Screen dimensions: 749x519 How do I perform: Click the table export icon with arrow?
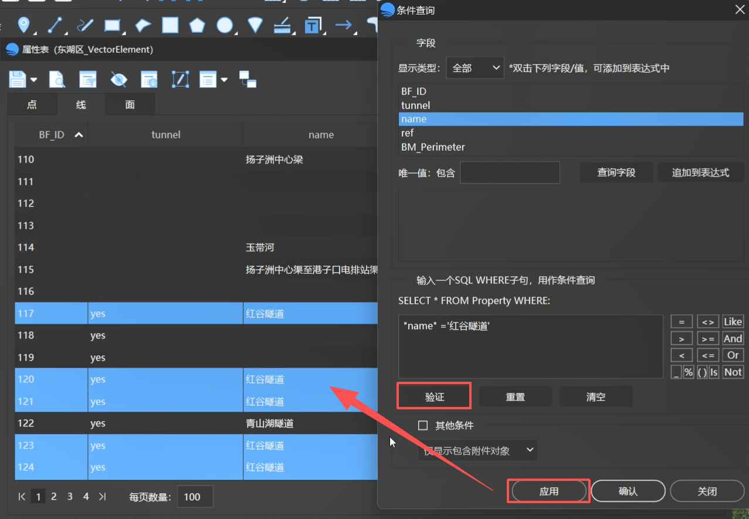click(149, 79)
